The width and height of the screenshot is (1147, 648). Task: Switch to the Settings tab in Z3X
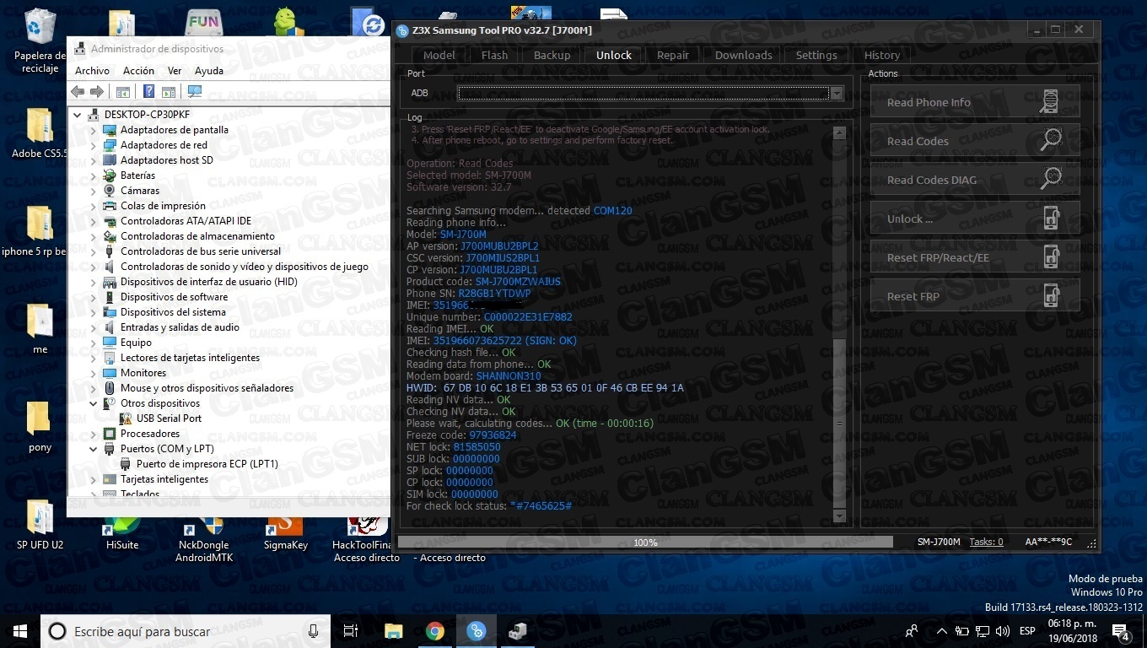pos(816,55)
